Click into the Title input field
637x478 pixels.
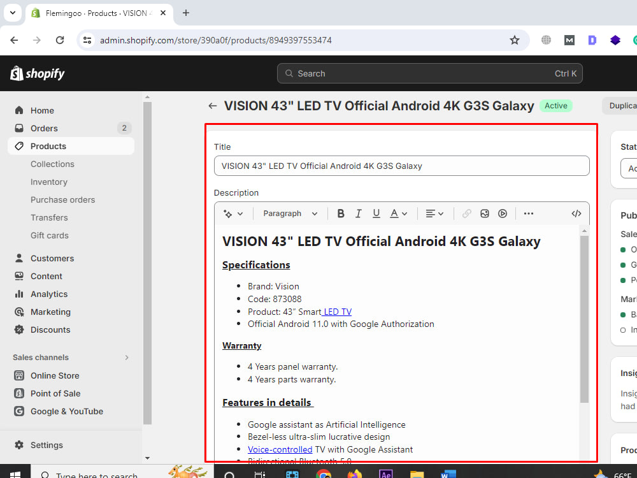401,166
